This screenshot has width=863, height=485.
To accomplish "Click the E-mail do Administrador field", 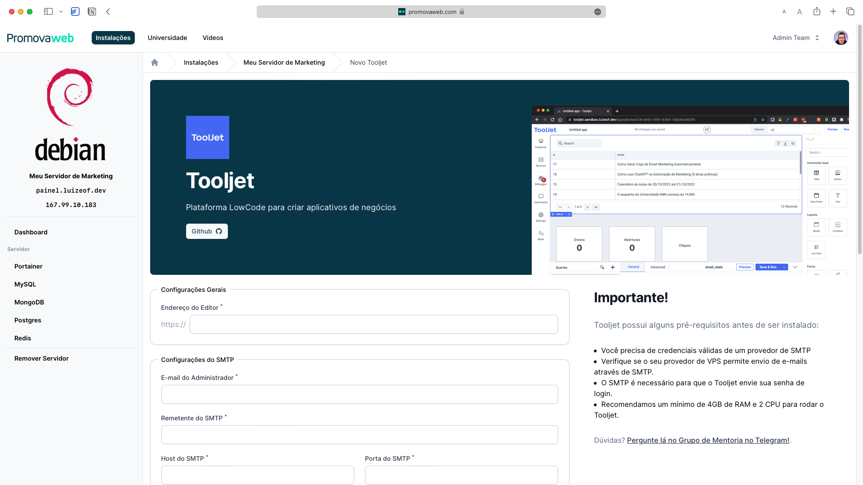I will click(x=360, y=394).
